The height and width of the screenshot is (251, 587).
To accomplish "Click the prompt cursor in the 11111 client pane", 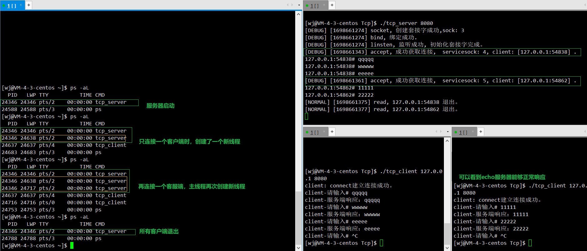I will point(530,243).
